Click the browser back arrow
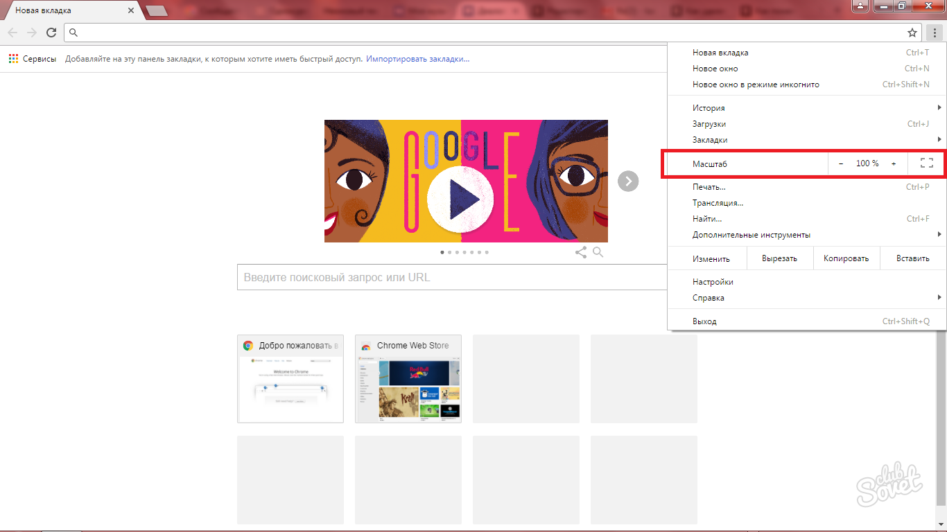The width and height of the screenshot is (947, 532). pyautogui.click(x=13, y=33)
